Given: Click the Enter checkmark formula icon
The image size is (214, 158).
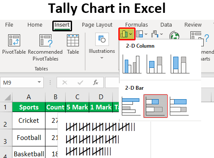Looking at the screenshot, I should tap(80, 82).
